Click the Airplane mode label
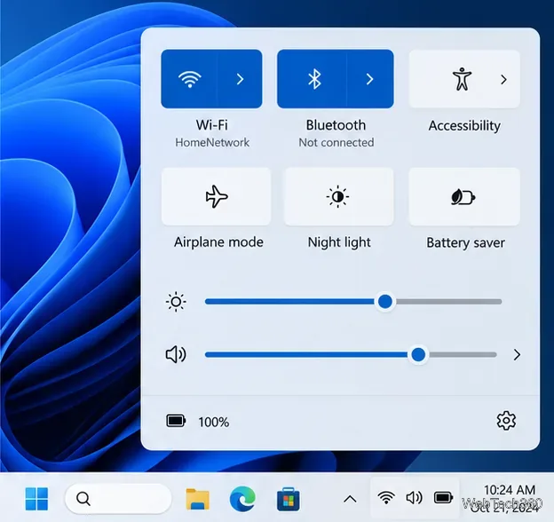 tap(218, 242)
